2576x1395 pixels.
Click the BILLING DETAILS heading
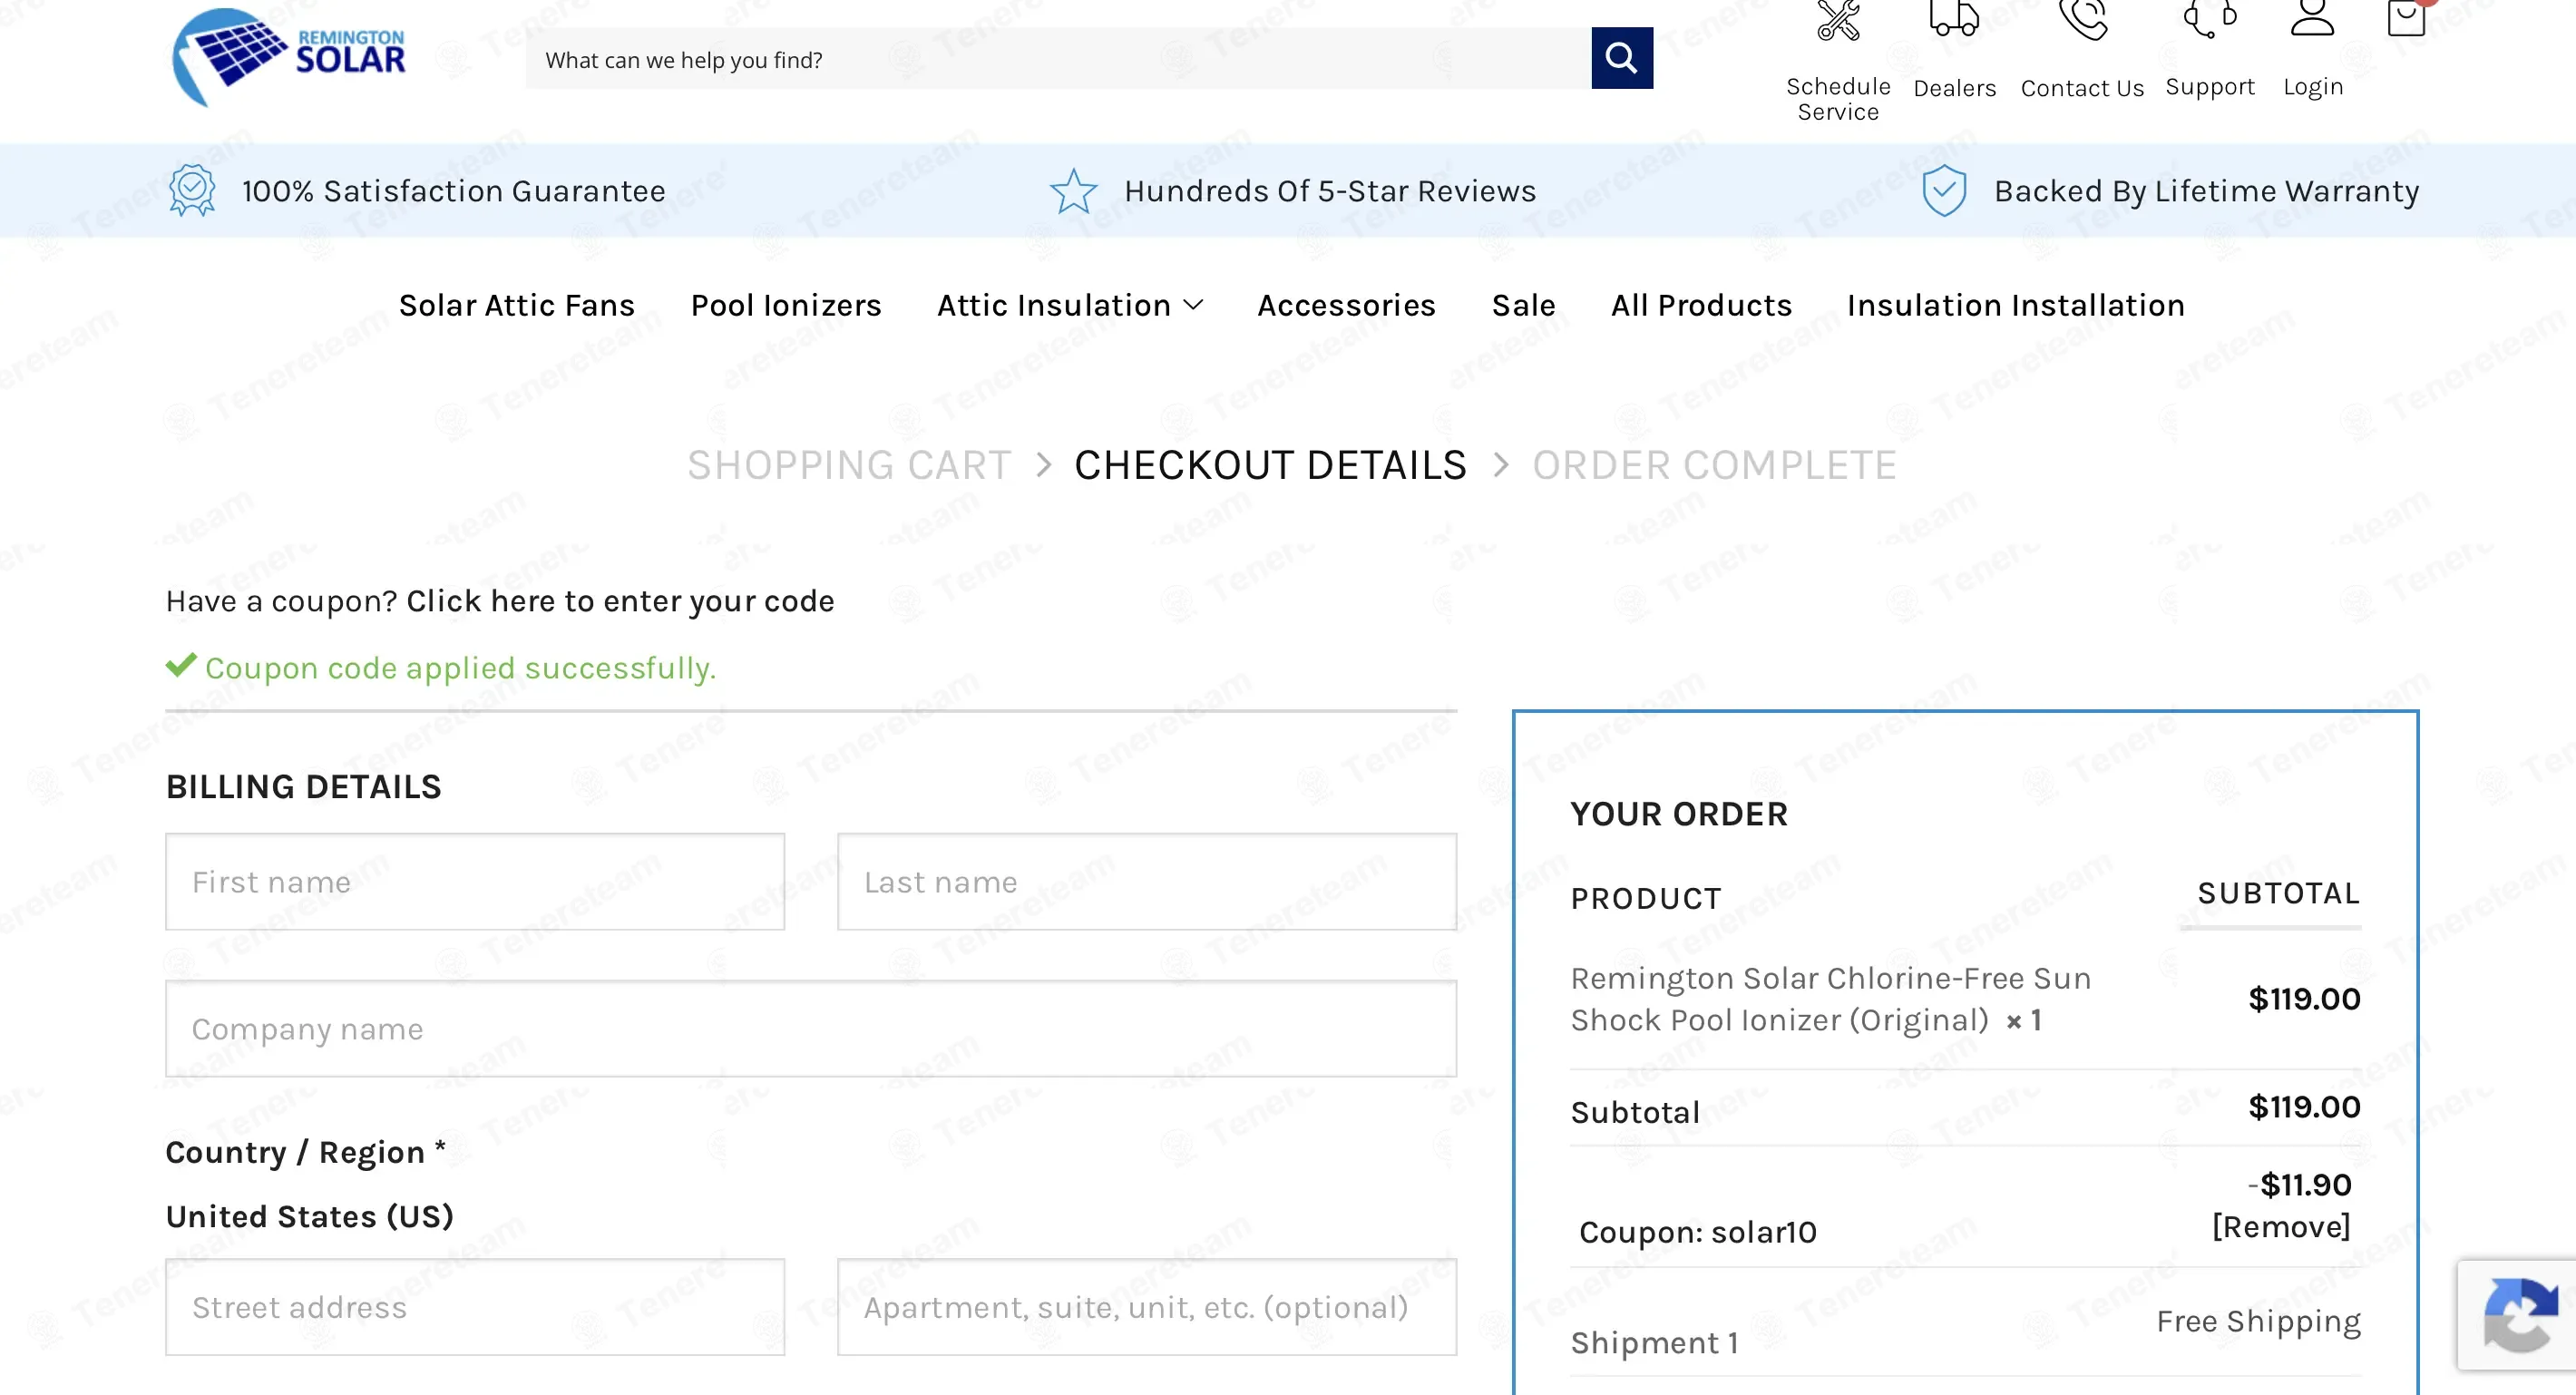(x=304, y=787)
